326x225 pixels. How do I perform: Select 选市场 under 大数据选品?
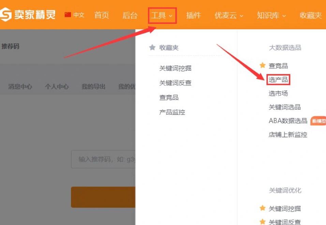(278, 93)
